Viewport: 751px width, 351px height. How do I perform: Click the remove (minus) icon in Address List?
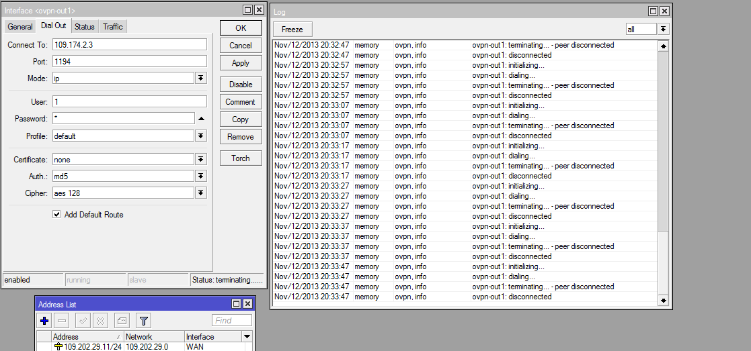63,320
